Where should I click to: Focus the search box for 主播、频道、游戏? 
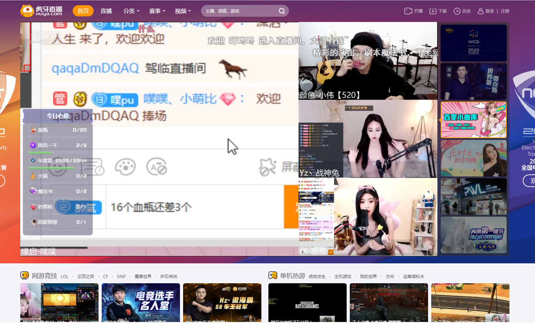[x=239, y=11]
